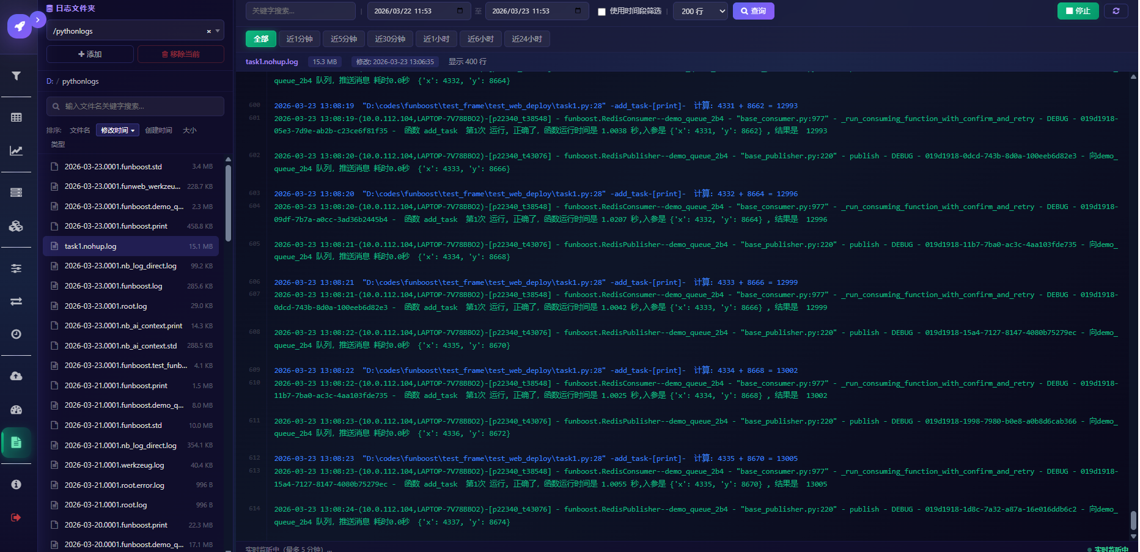The width and height of the screenshot is (1140, 552).
Task: Open file 2026-03-23.0001.funboost.print
Action: (x=131, y=226)
